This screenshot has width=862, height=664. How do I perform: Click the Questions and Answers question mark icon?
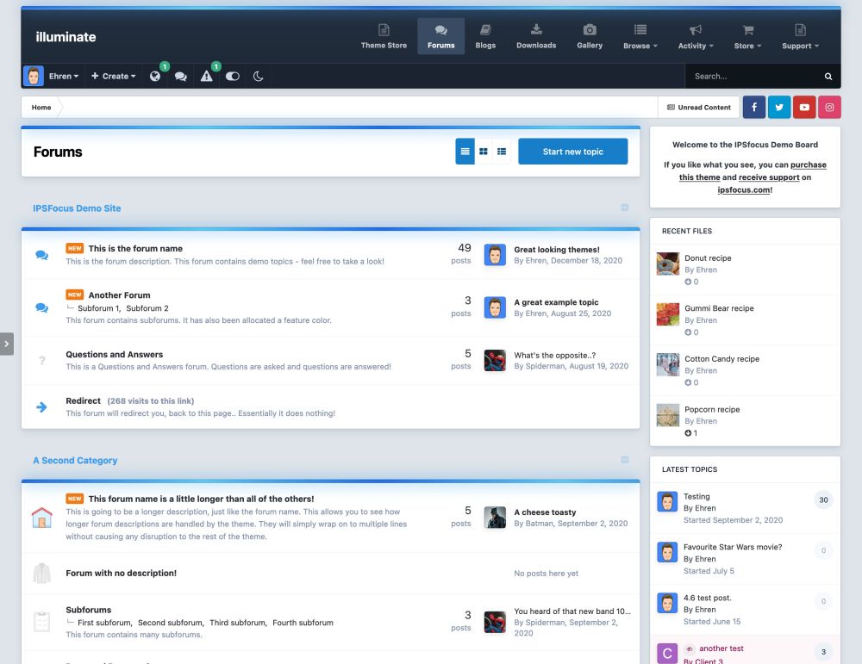click(x=41, y=360)
